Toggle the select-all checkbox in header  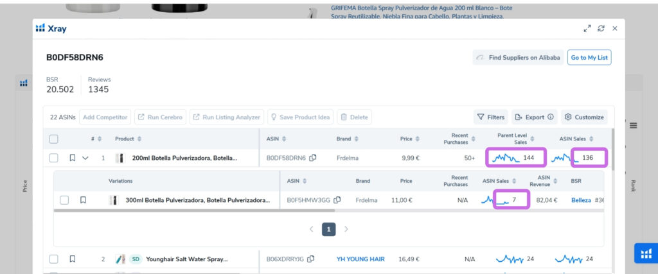54,139
